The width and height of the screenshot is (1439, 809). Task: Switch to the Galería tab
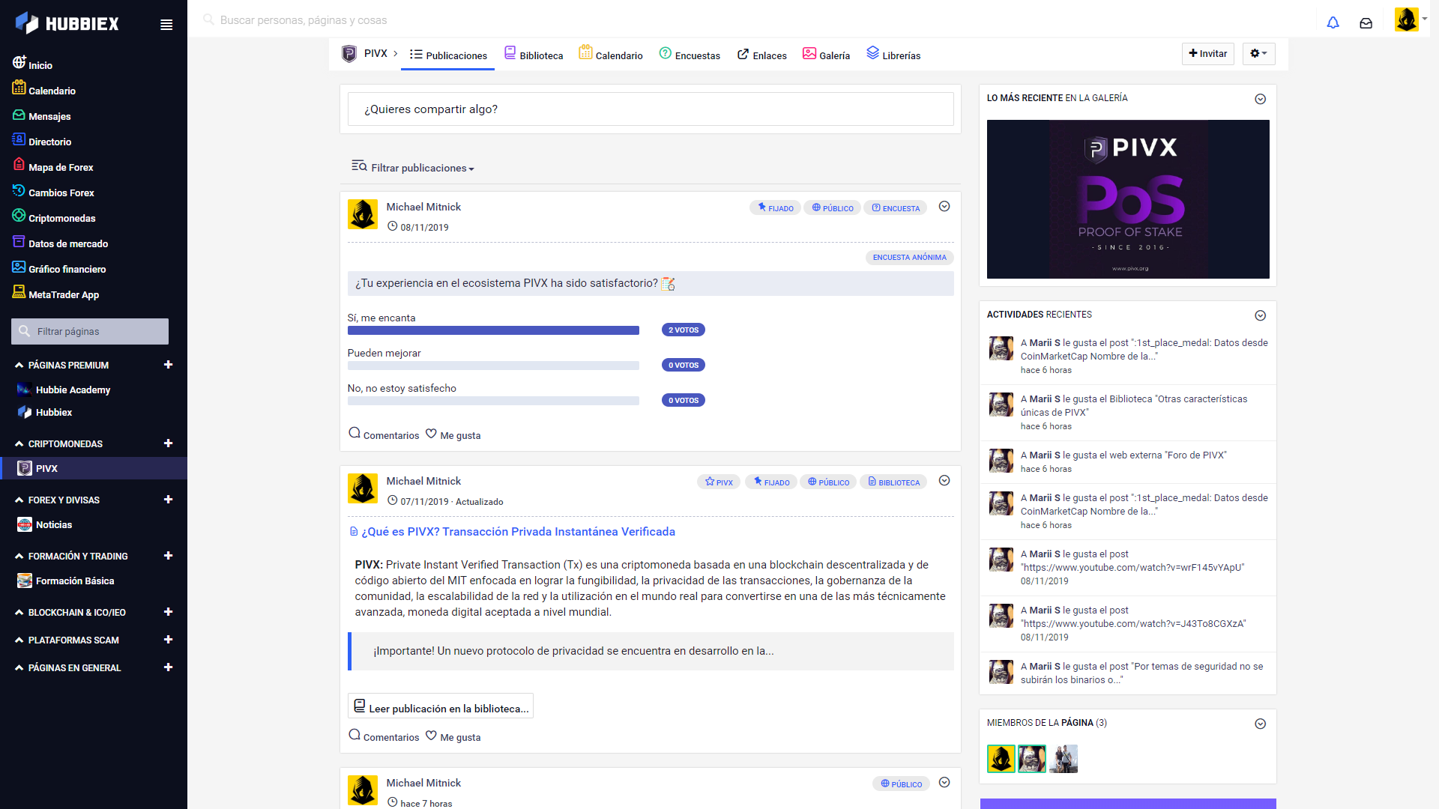pyautogui.click(x=826, y=55)
